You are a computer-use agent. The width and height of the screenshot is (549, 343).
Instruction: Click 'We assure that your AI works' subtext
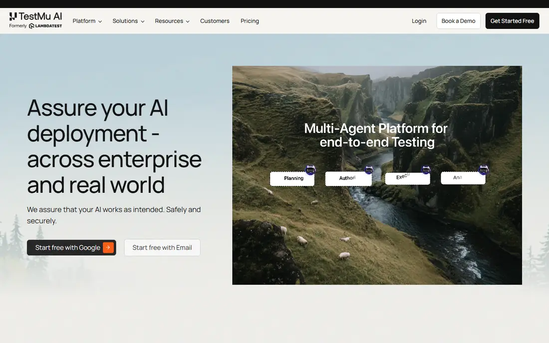(114, 215)
